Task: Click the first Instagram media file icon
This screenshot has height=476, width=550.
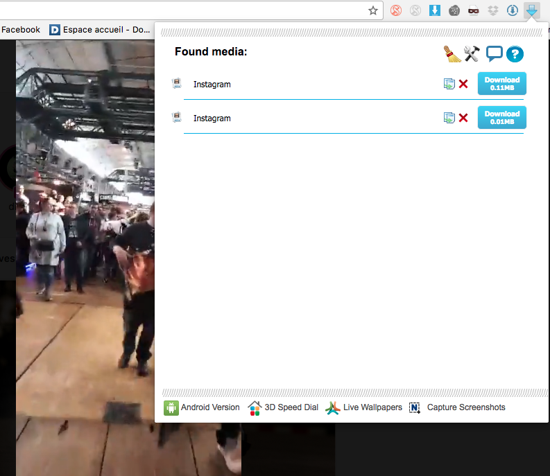Action: pos(177,84)
